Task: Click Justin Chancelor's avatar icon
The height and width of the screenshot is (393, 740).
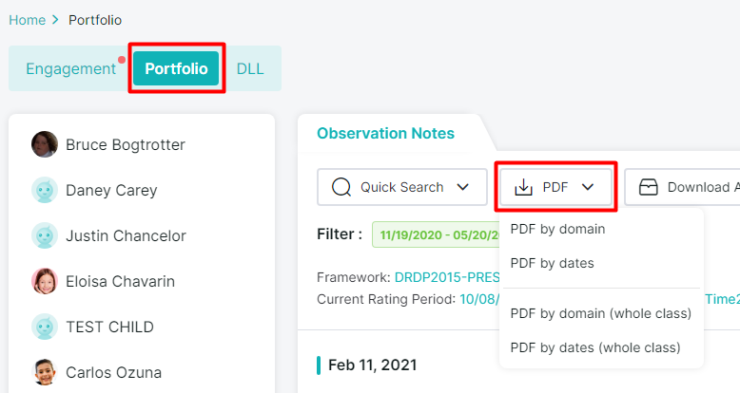Action: click(x=45, y=235)
